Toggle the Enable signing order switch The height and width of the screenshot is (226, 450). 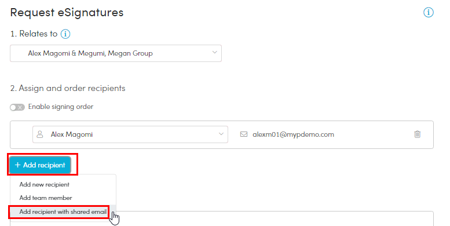pos(17,107)
